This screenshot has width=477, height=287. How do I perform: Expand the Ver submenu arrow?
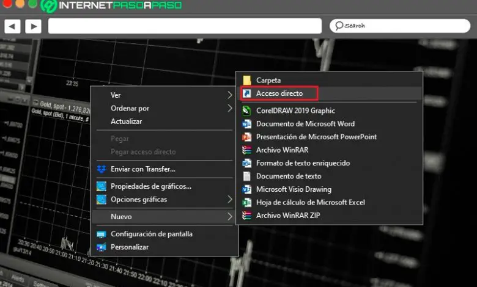pos(230,95)
